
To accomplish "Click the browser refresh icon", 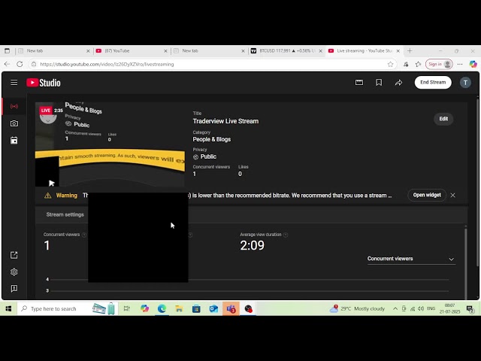I will click(20, 64).
